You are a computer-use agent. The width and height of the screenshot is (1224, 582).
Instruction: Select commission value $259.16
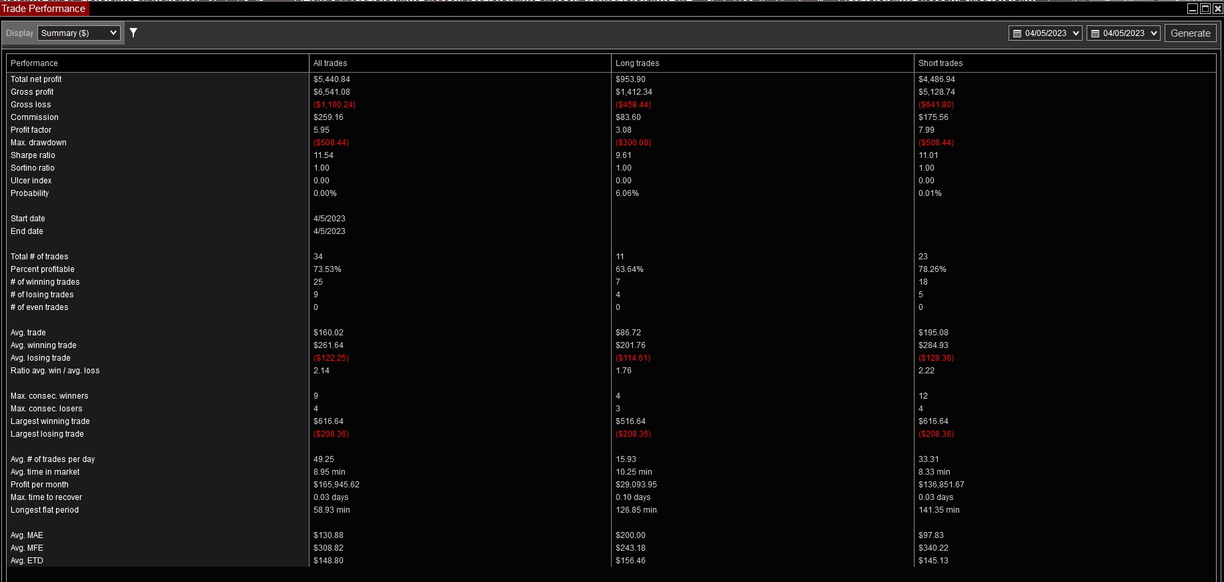(328, 117)
